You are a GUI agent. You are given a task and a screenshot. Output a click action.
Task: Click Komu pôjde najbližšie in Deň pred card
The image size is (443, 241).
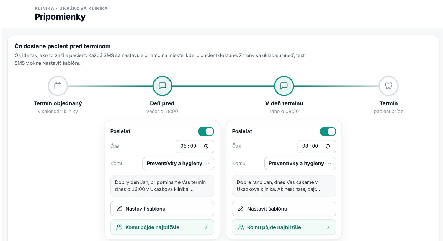pos(162,227)
